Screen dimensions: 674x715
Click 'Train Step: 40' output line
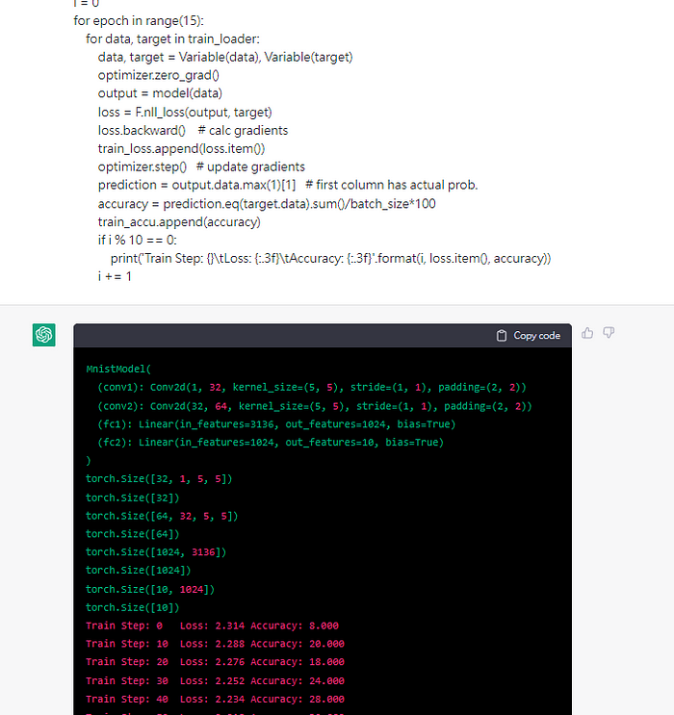(215, 700)
